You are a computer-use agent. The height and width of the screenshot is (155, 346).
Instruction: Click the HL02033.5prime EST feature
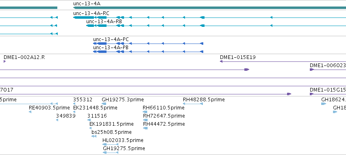coord(110,144)
